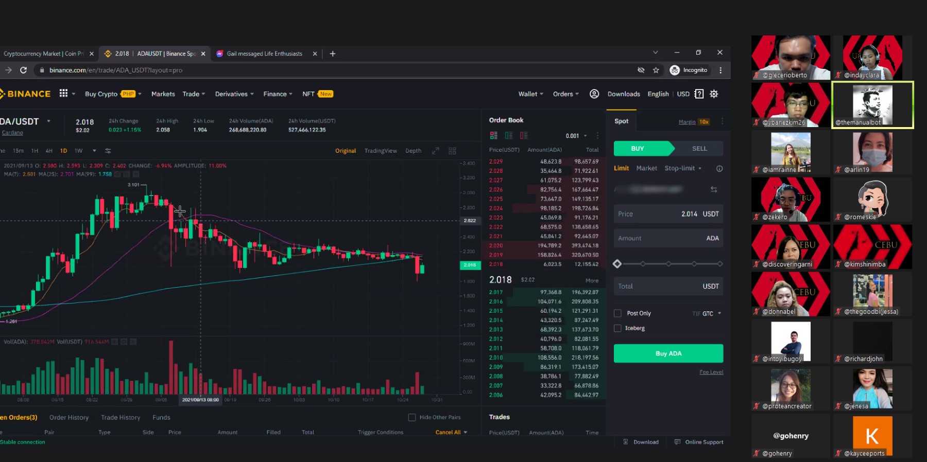Click More in order book

pos(592,280)
